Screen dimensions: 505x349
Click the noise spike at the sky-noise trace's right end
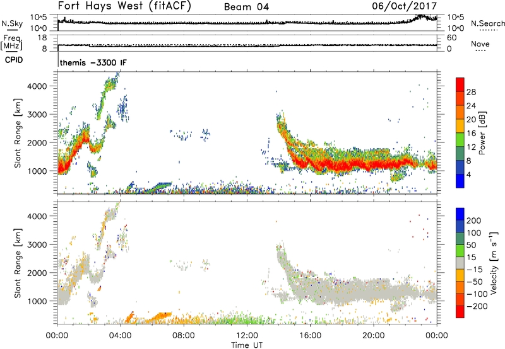(422, 17)
